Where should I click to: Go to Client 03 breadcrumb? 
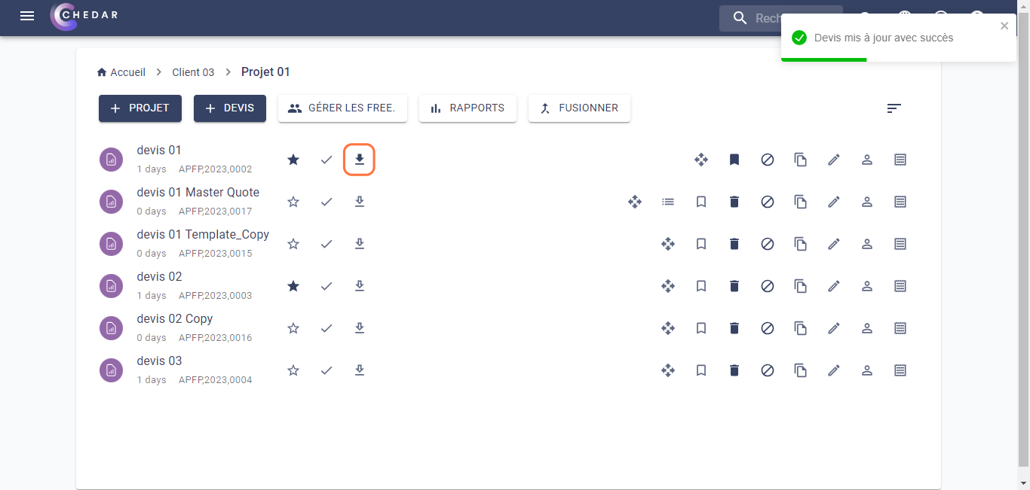click(x=193, y=72)
